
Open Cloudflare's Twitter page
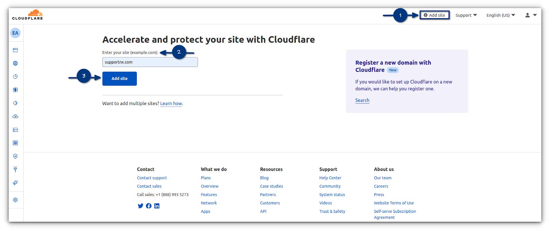140,206
